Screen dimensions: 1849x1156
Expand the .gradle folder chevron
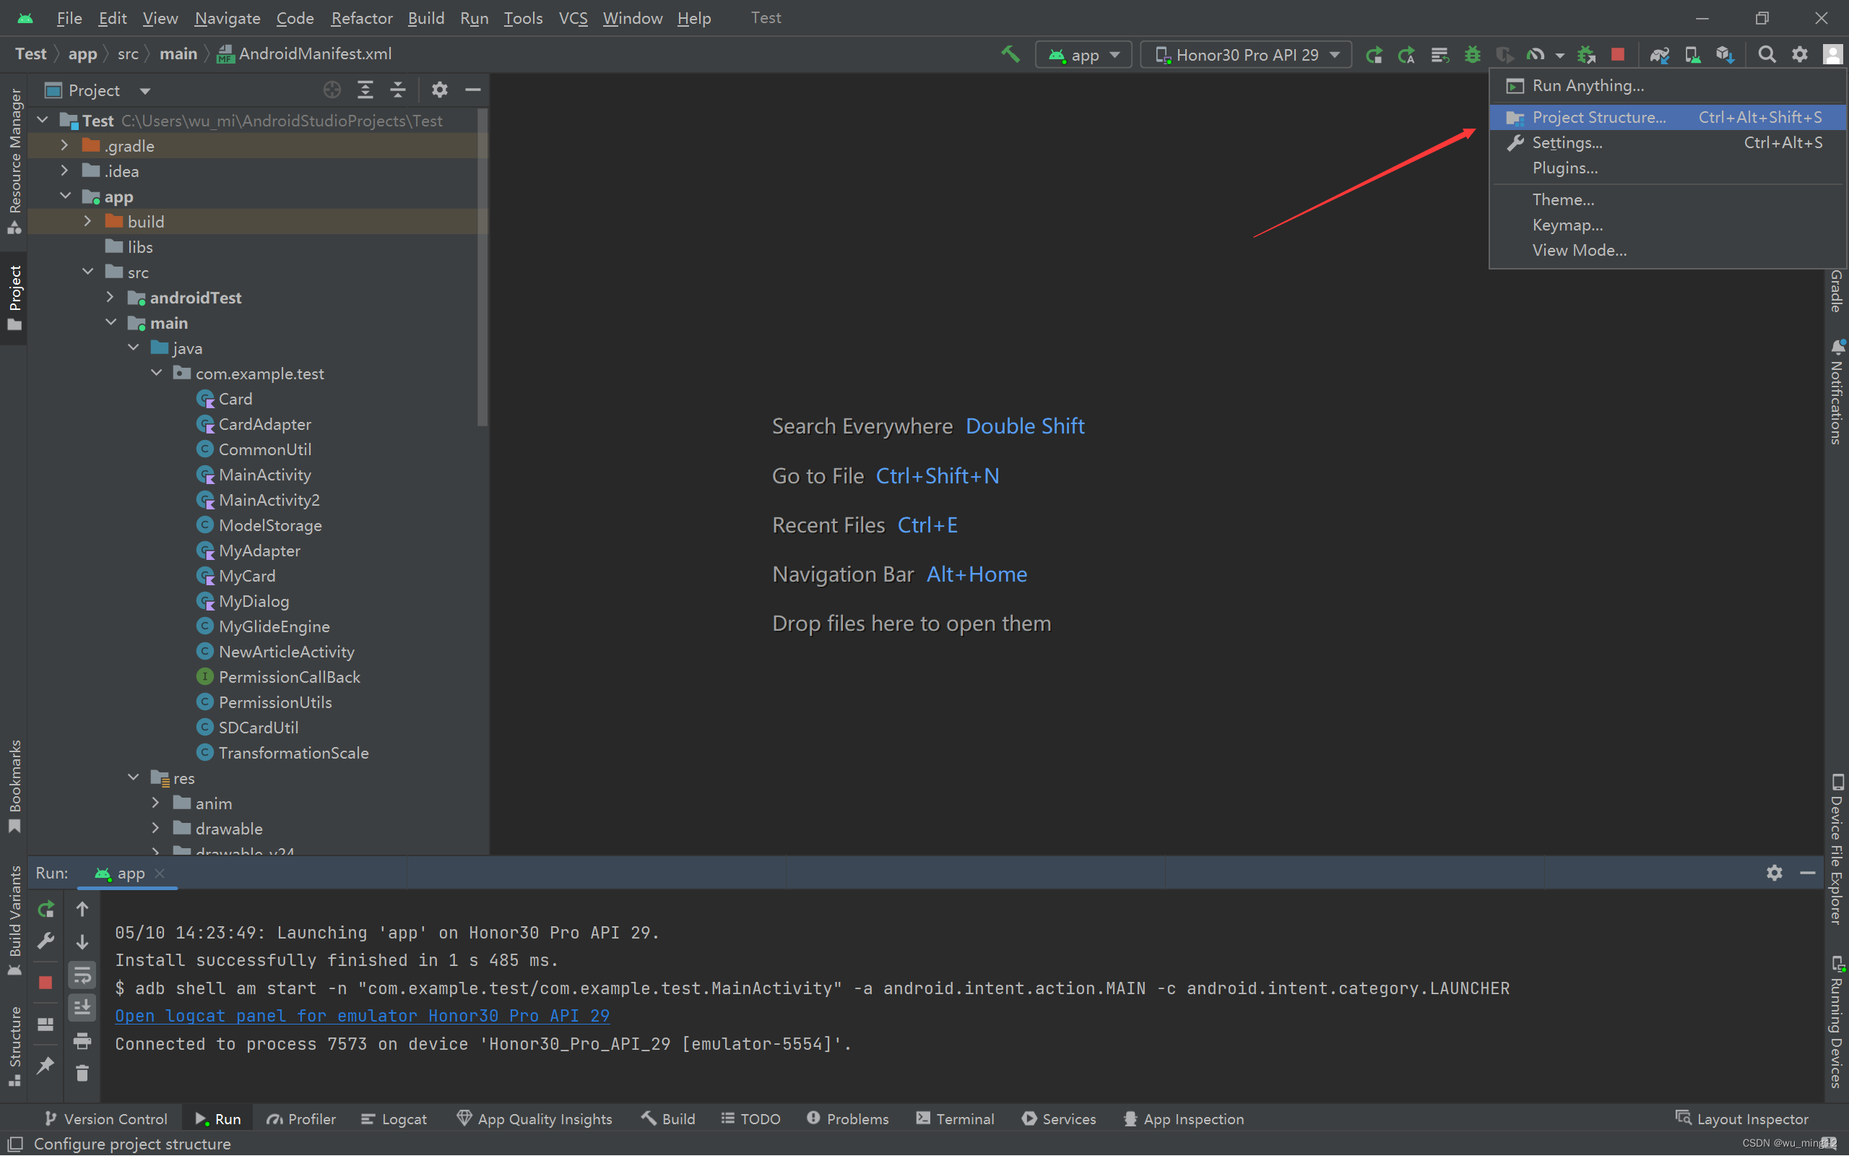[x=65, y=145]
